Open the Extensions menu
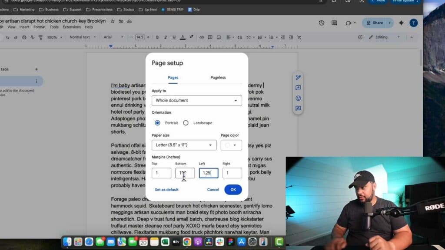Image resolution: width=445 pixels, height=250 pixels. tap(72, 27)
